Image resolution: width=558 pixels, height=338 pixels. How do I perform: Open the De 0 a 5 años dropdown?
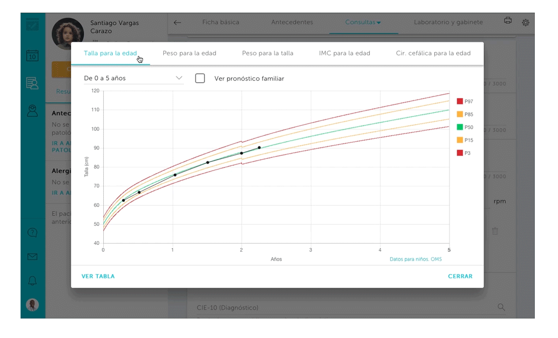point(133,78)
